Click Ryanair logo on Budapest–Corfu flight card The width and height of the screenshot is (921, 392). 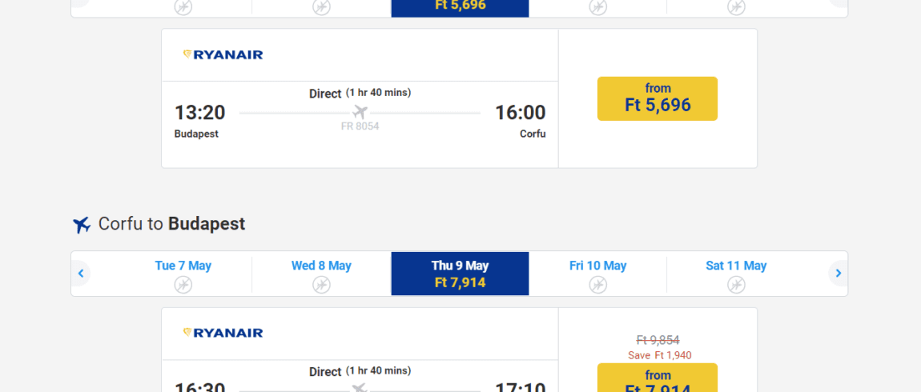(x=223, y=54)
